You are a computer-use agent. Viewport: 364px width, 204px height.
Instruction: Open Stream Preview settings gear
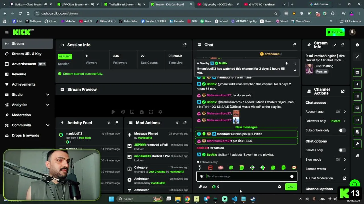click(x=160, y=112)
